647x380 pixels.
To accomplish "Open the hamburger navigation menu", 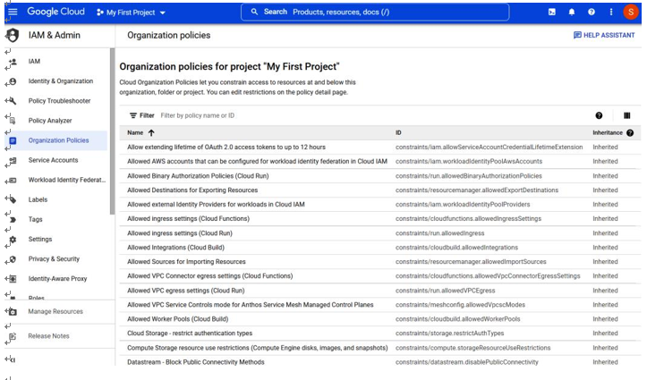I will tap(13, 12).
